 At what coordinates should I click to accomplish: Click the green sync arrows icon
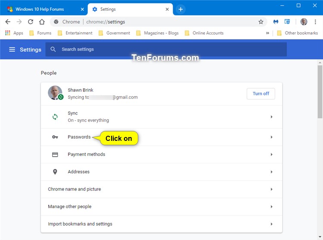(x=55, y=117)
